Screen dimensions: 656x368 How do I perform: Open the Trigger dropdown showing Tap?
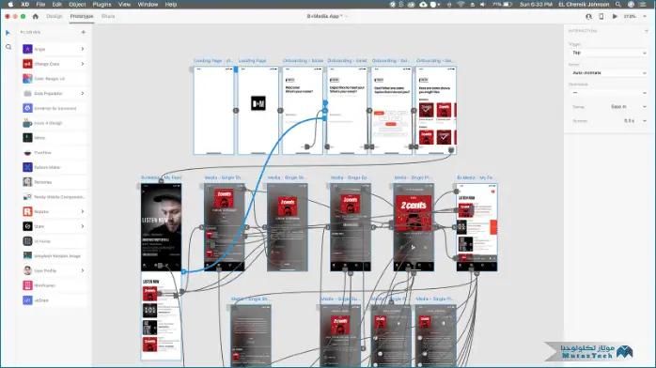(608, 53)
